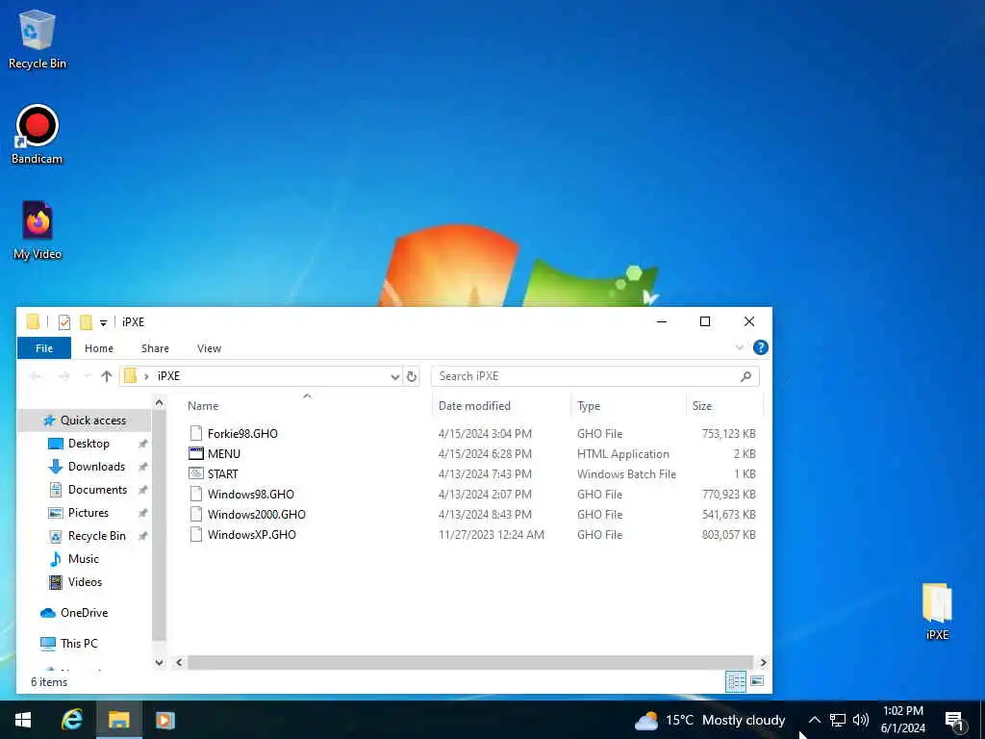
Task: Open Music in navigation pane
Action: coord(83,559)
